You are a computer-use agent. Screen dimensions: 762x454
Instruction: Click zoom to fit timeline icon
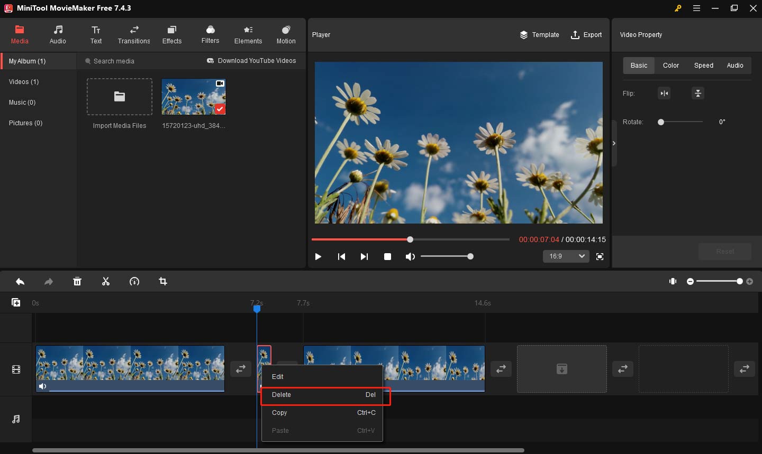pyautogui.click(x=673, y=281)
